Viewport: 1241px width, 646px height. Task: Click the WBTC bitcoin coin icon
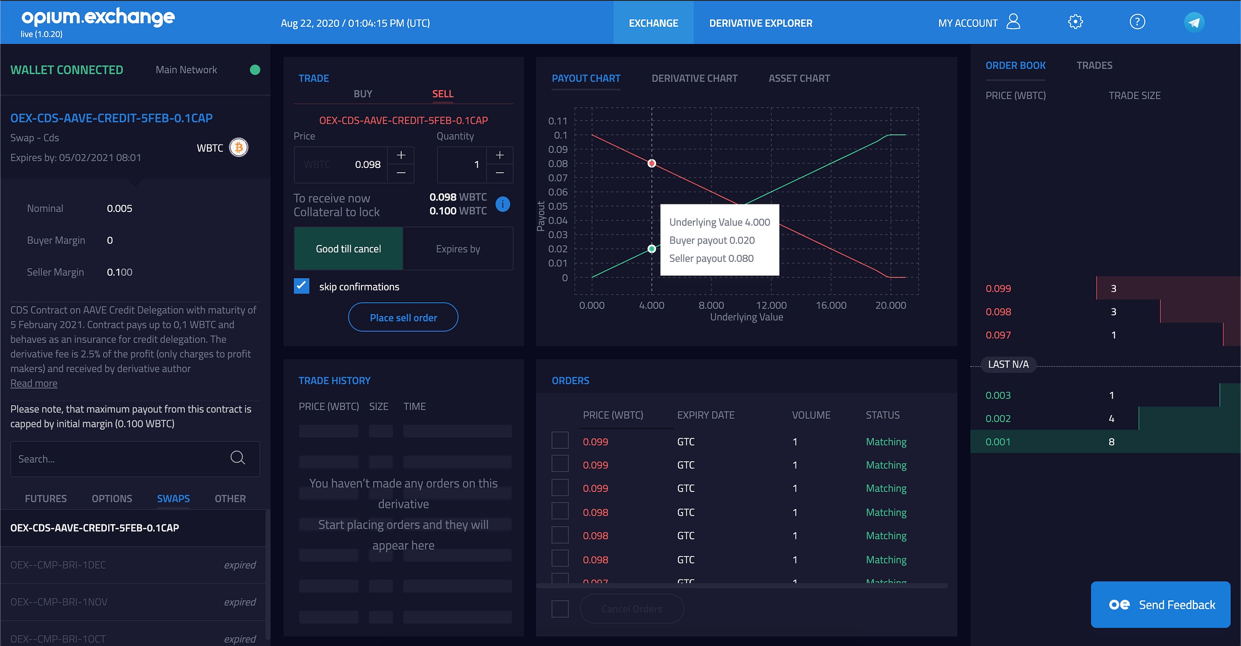238,147
